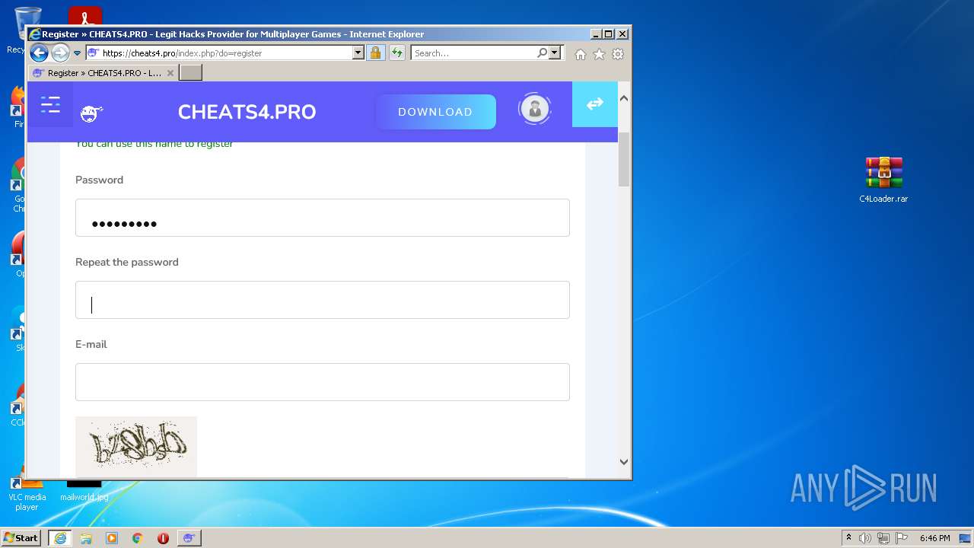Open Windows Explorer from taskbar
Image resolution: width=974 pixels, height=548 pixels.
pos(86,538)
